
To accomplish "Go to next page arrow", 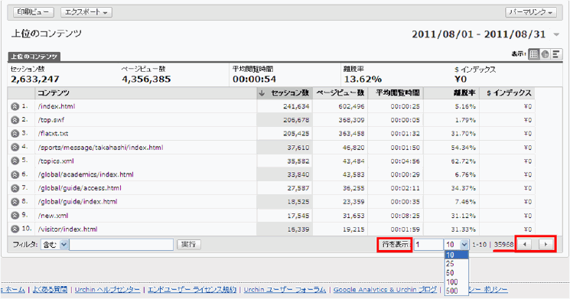I will [546, 244].
